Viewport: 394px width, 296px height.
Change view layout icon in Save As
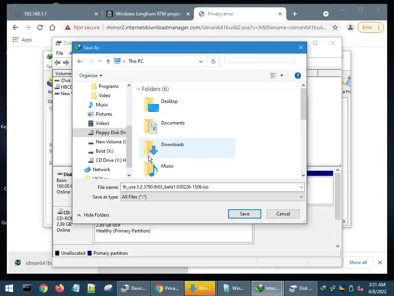[274, 76]
